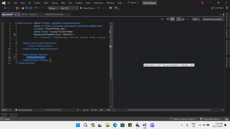
Task: Click the navigate backward circle icon
Action: coord(5,8)
